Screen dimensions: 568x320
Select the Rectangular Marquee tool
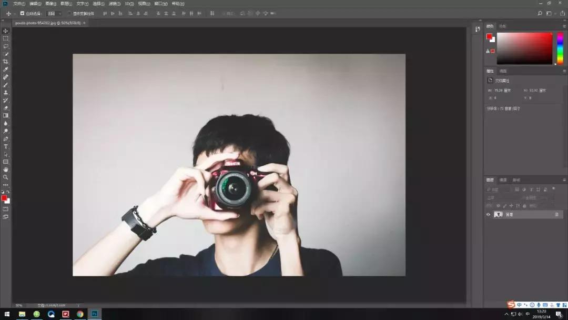tap(5, 38)
